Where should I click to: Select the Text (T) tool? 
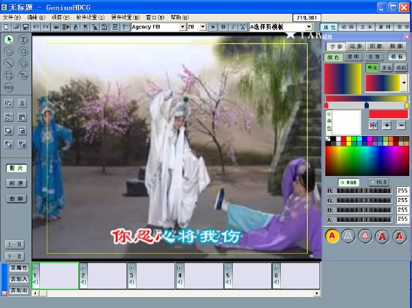pos(23,39)
